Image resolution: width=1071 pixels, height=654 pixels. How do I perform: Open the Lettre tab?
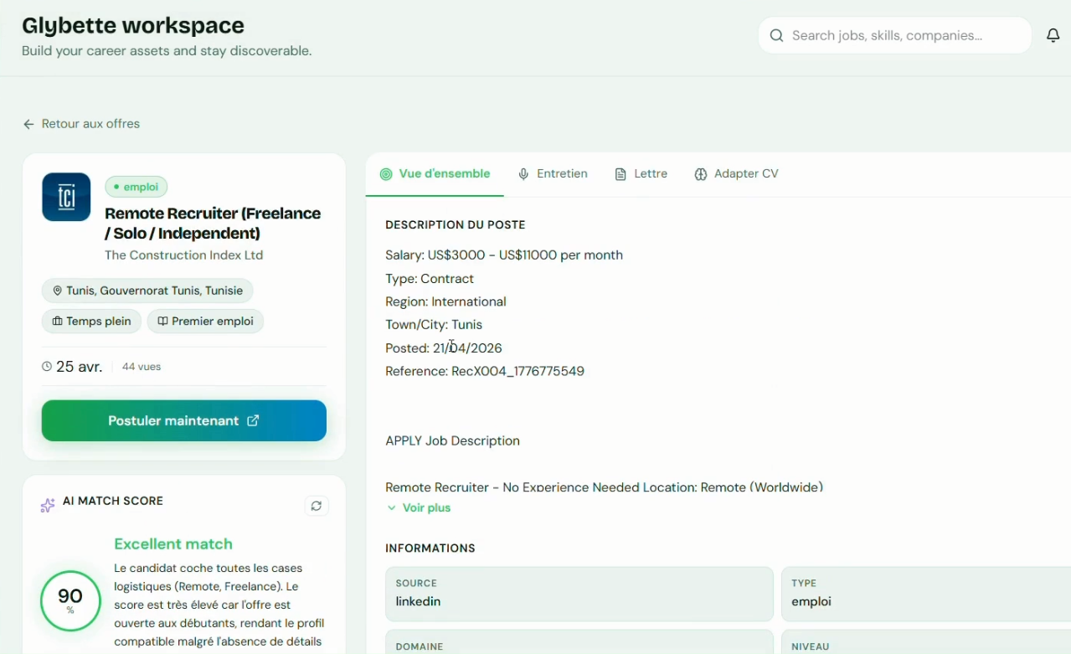pyautogui.click(x=641, y=174)
